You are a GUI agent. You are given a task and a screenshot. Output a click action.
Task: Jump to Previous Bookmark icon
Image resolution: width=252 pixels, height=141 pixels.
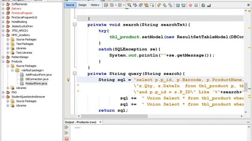click(x=159, y=5)
